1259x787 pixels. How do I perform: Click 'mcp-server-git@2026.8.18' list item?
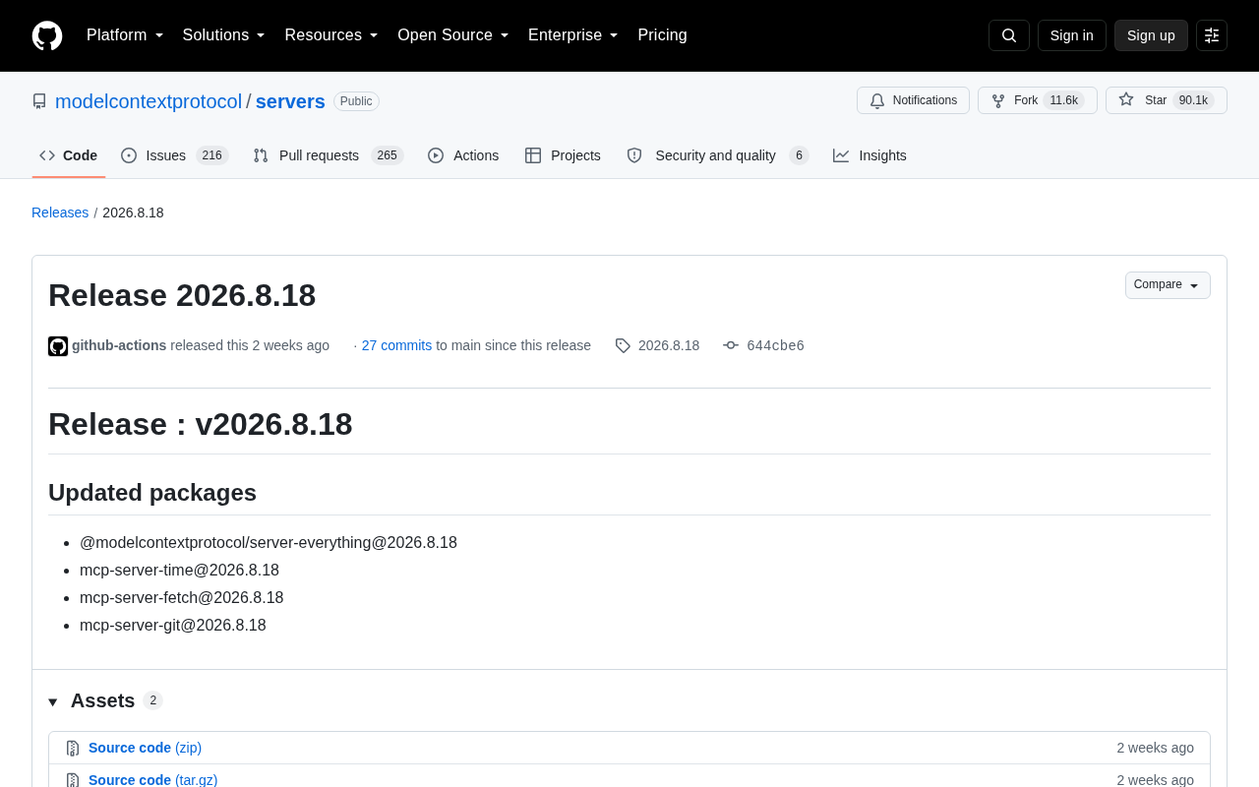[x=173, y=626]
